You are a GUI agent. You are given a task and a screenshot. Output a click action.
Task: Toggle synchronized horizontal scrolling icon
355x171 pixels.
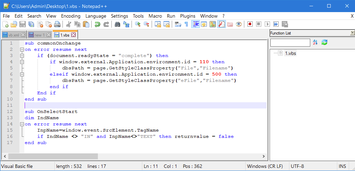[167, 24]
